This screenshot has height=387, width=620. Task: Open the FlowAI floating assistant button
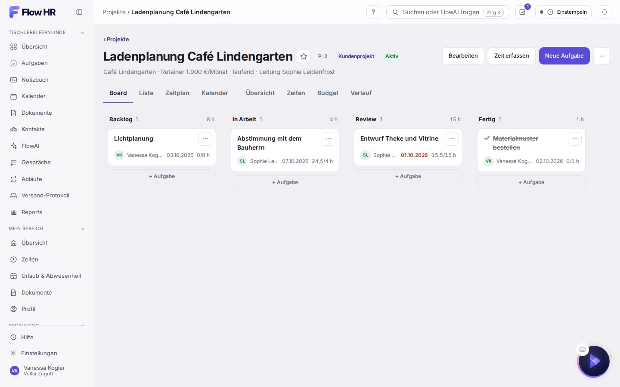pos(594,361)
